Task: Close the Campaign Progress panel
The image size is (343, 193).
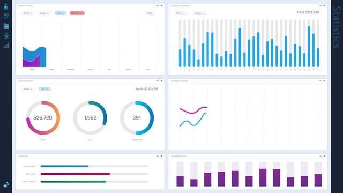Action: click(324, 81)
